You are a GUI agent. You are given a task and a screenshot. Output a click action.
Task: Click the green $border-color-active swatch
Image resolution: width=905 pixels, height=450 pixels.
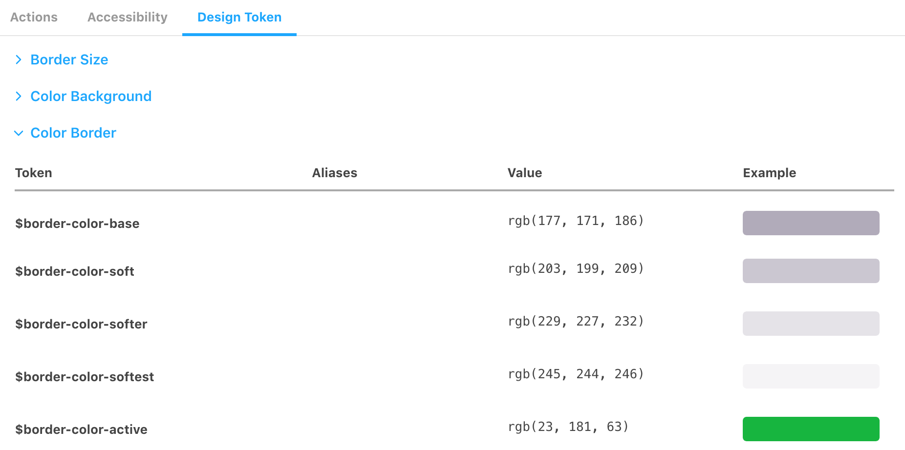(811, 429)
